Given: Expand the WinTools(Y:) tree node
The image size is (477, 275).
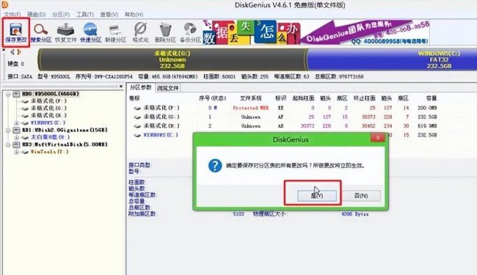Looking at the screenshot, I should pyautogui.click(x=16, y=152).
